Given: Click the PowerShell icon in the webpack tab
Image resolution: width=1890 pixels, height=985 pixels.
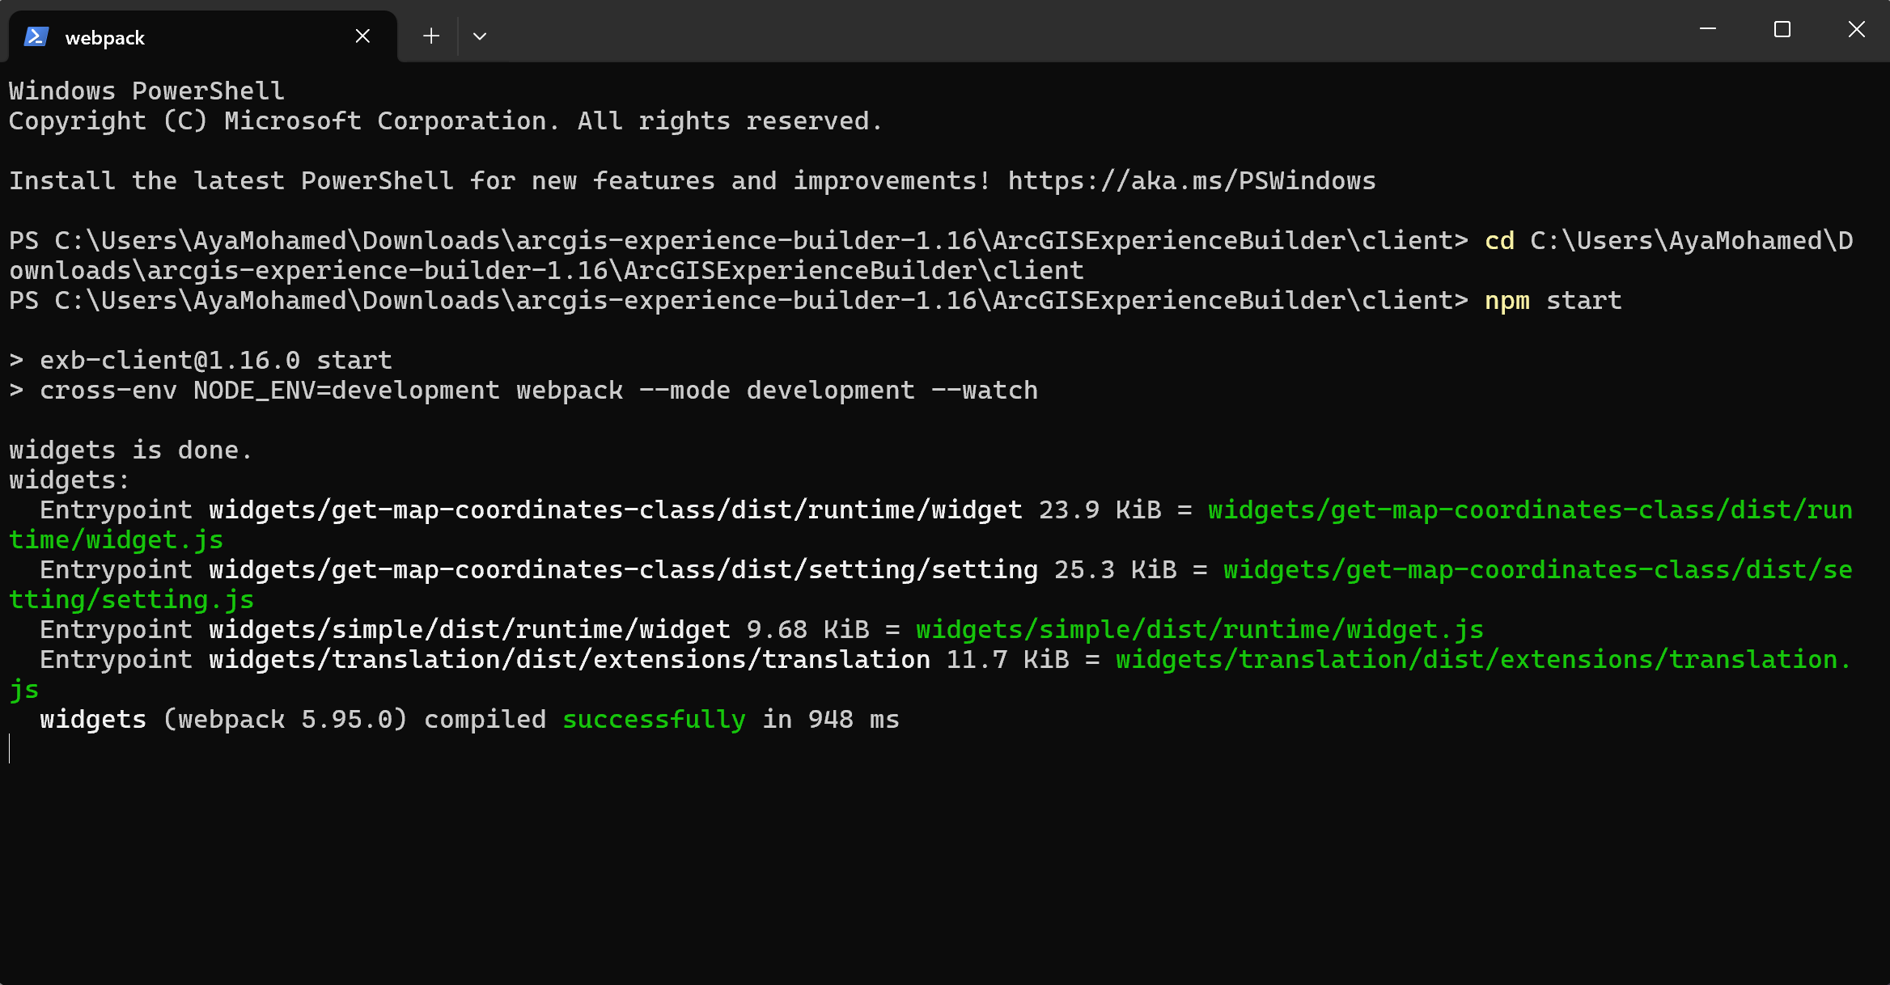Looking at the screenshot, I should click(36, 36).
